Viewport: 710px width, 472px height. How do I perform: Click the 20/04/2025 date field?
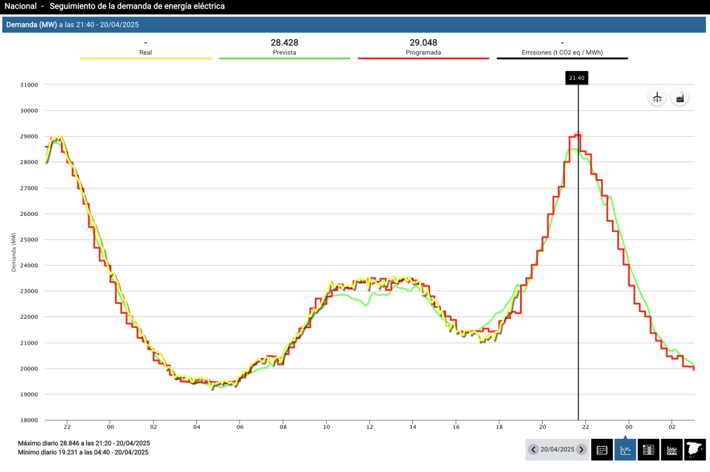click(557, 450)
